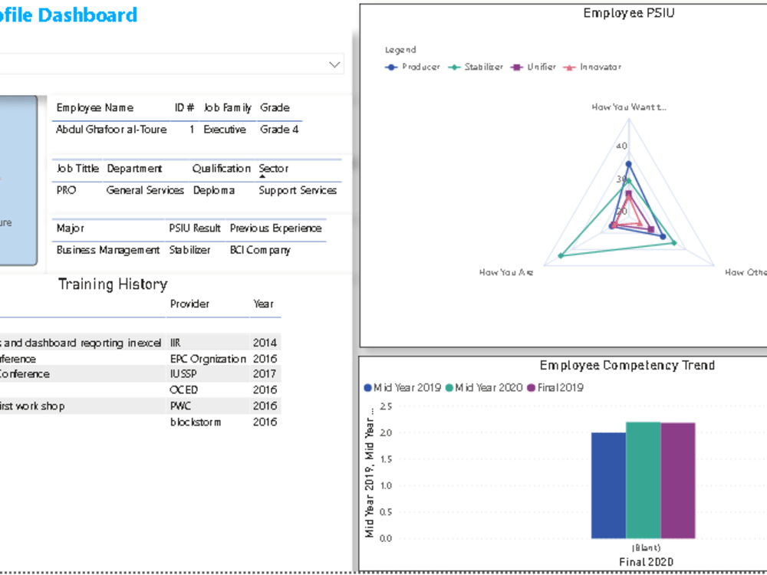Select the BCI Company experience cell
This screenshot has width=767, height=575.
tap(260, 250)
